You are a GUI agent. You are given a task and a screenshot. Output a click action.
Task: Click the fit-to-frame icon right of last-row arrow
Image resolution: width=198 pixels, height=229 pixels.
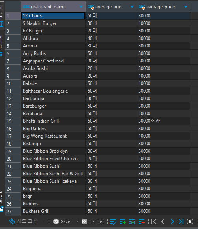(190, 221)
